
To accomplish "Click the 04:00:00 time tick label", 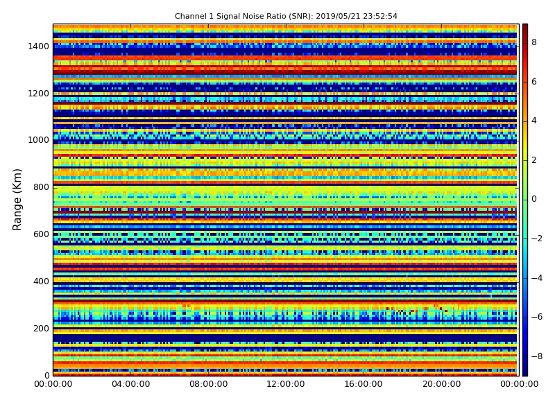I will [x=131, y=384].
